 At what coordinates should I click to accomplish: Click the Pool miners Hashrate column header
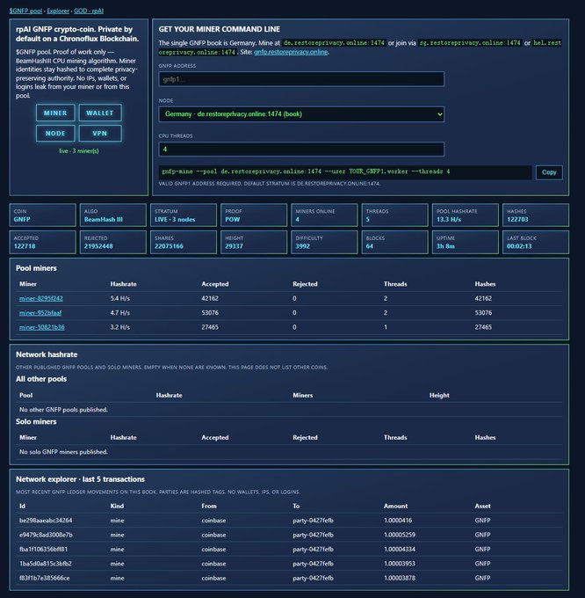123,284
